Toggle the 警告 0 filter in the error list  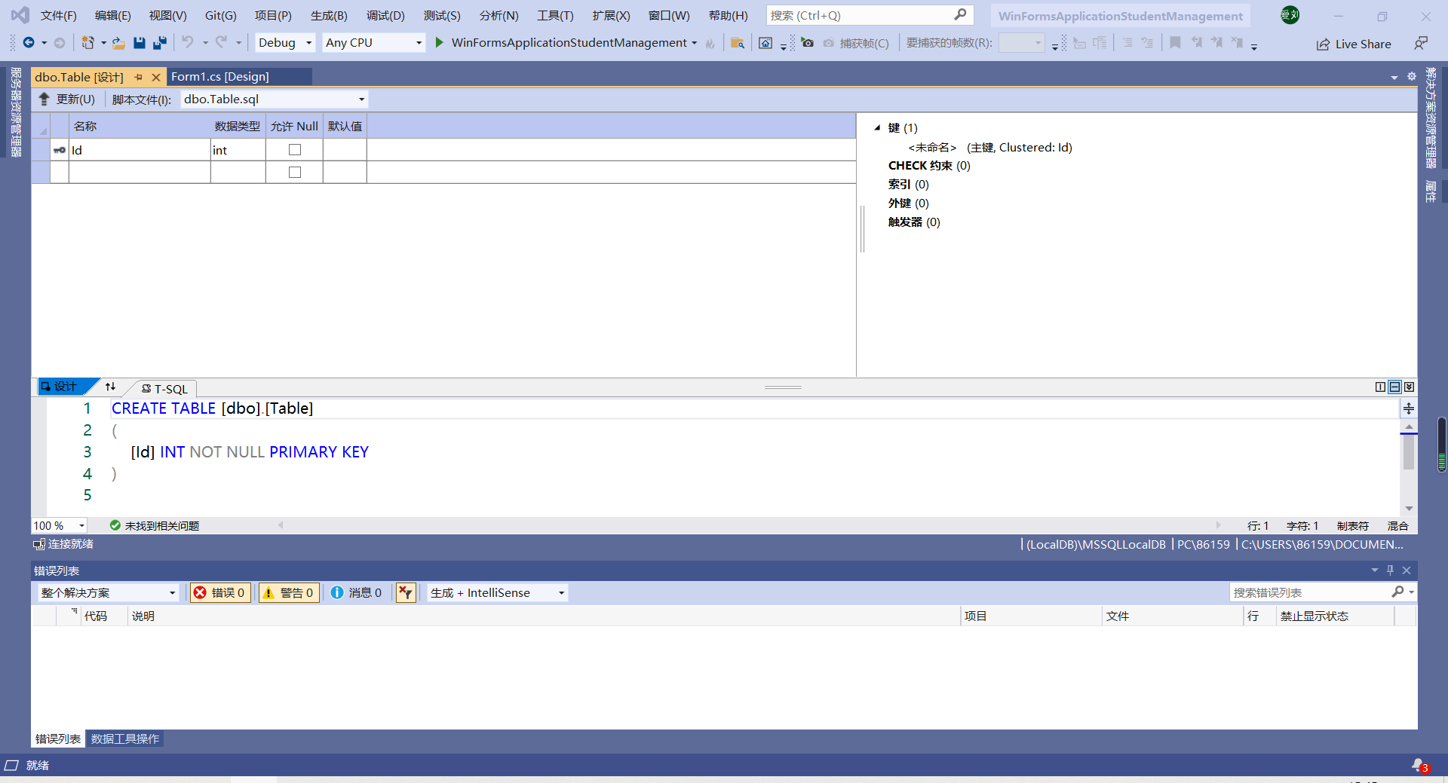point(288,592)
